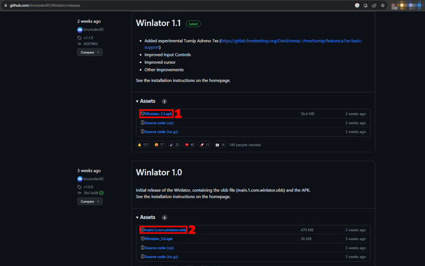This screenshot has height=266, width=425.
Task: Click the 56 MB size value
Action: pos(306,239)
